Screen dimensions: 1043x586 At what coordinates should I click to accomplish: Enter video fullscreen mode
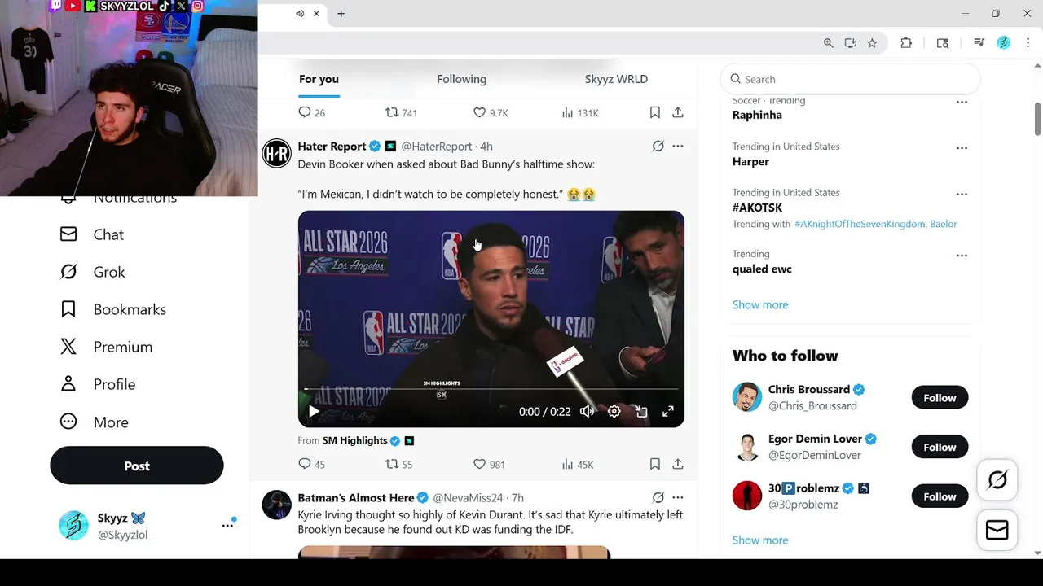tap(668, 412)
